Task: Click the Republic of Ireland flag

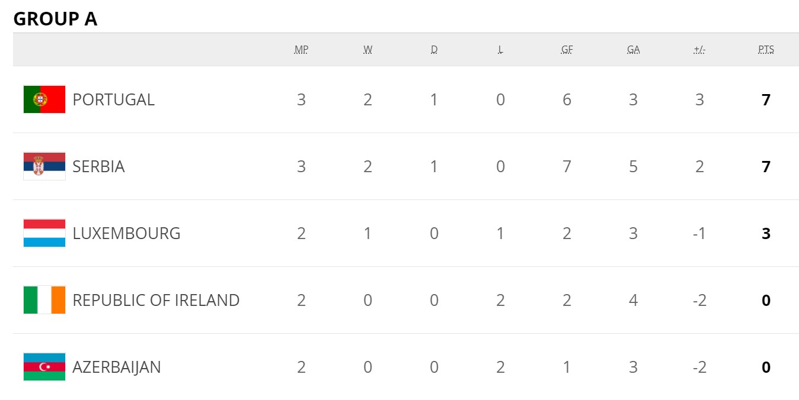Action: (44, 300)
